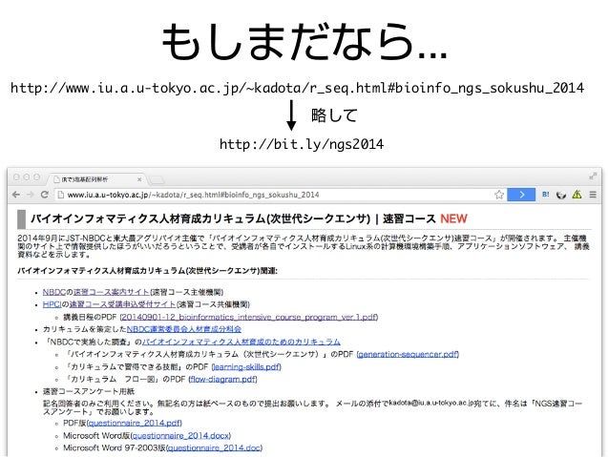
Task: Click the kadota@iu.a.u-tokyo.ac.jp email text
Action: (x=431, y=403)
